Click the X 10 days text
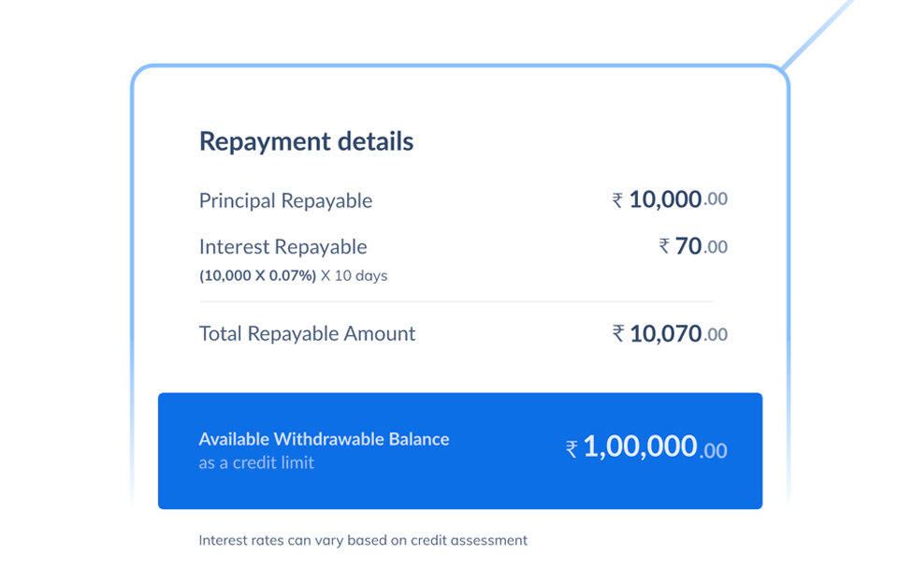 pos(355,276)
